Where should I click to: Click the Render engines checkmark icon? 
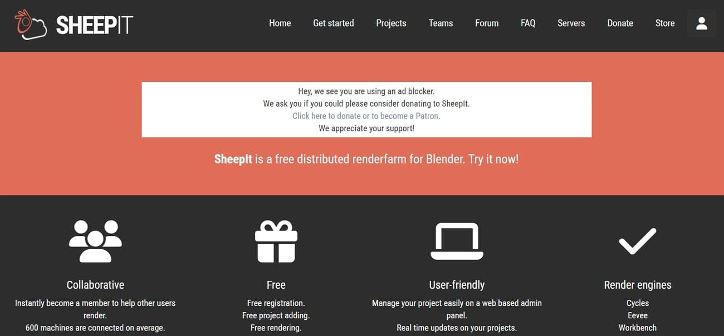[637, 243]
